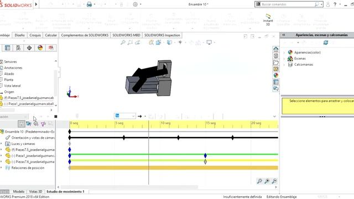354x199 pixels.
Task: Open the Appearances color ball task pane icon
Action: pyautogui.click(x=275, y=75)
